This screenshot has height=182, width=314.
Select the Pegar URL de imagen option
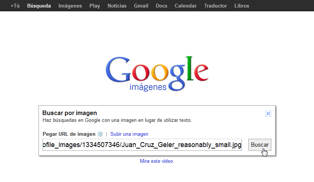pos(69,134)
